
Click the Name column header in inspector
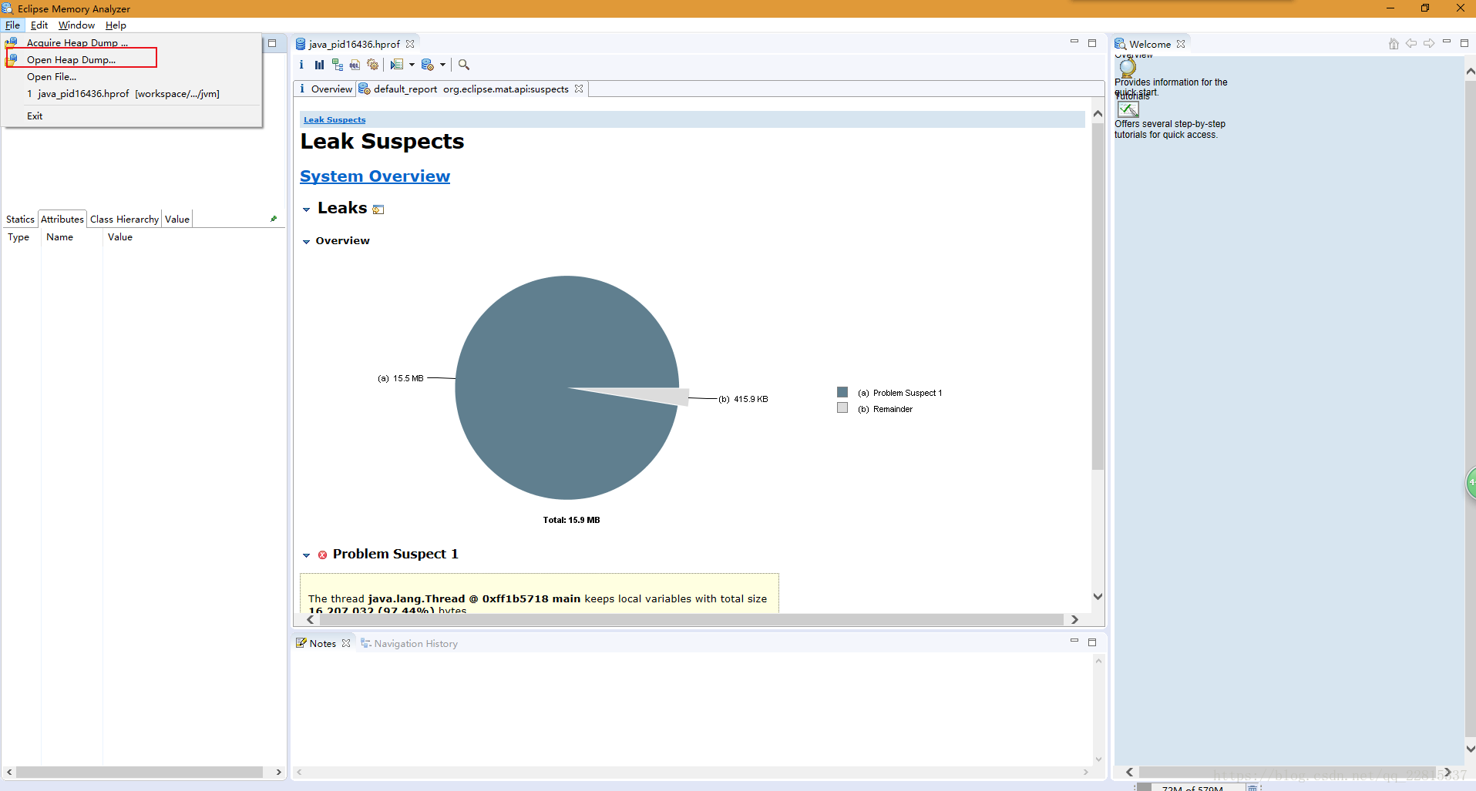pos(72,237)
